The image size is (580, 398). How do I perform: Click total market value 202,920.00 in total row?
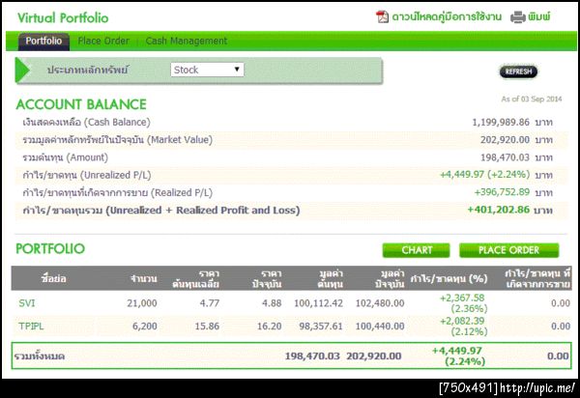click(x=373, y=356)
